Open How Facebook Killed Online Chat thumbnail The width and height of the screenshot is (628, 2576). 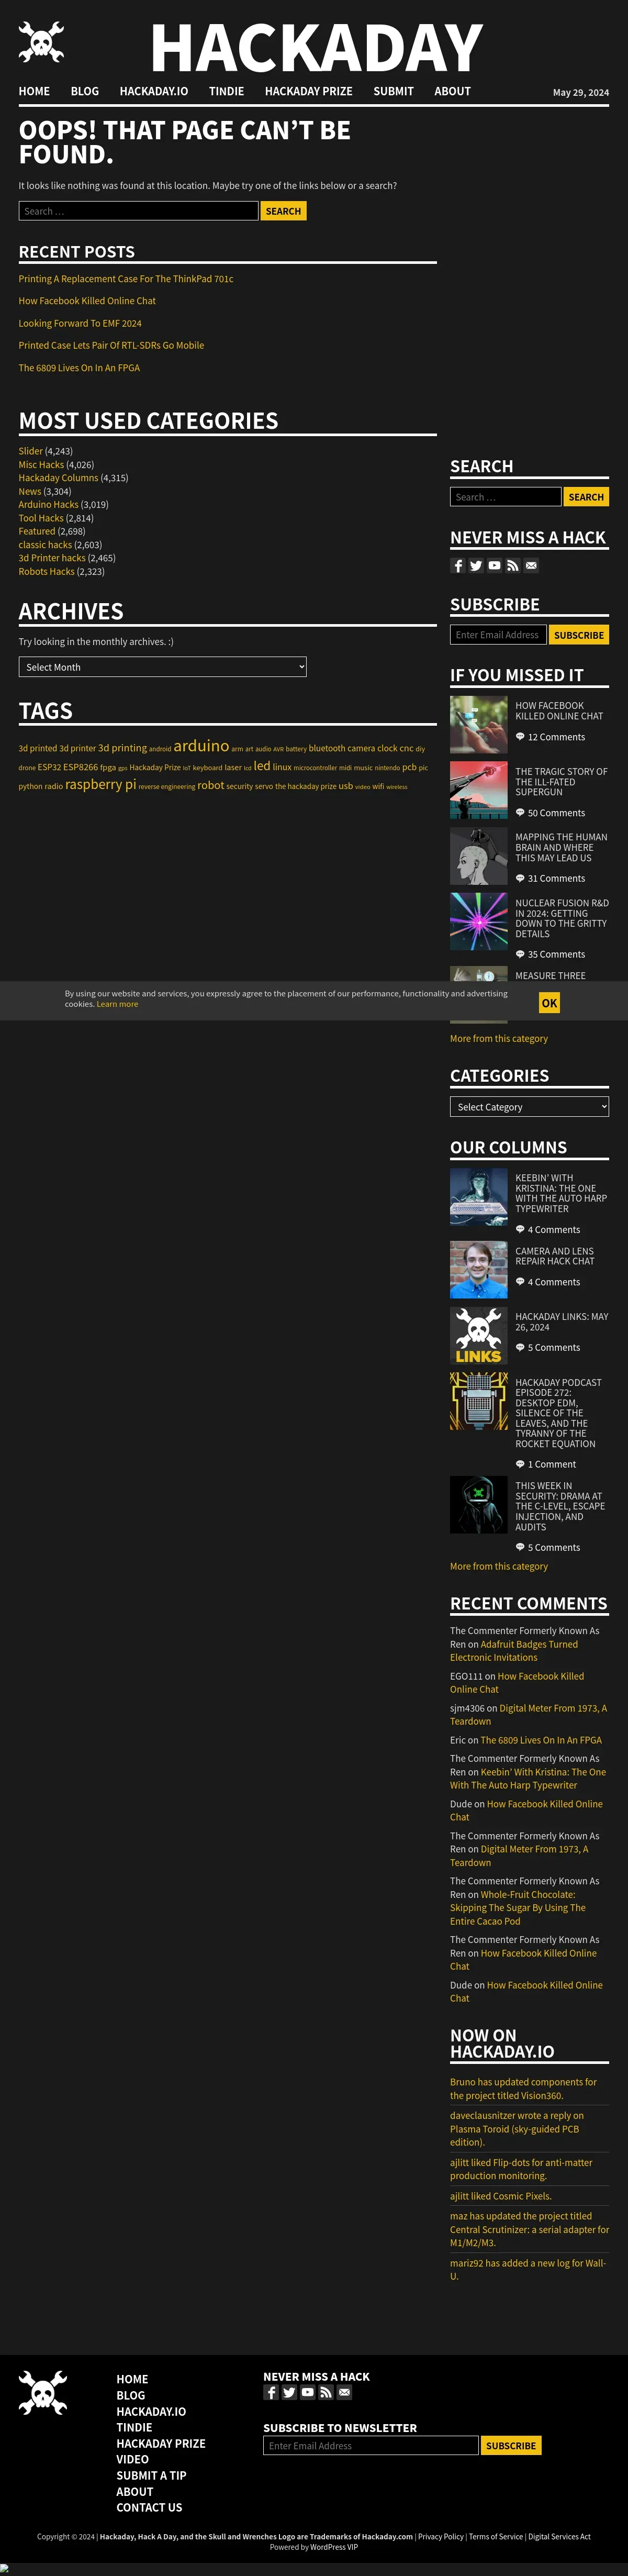coord(479,725)
